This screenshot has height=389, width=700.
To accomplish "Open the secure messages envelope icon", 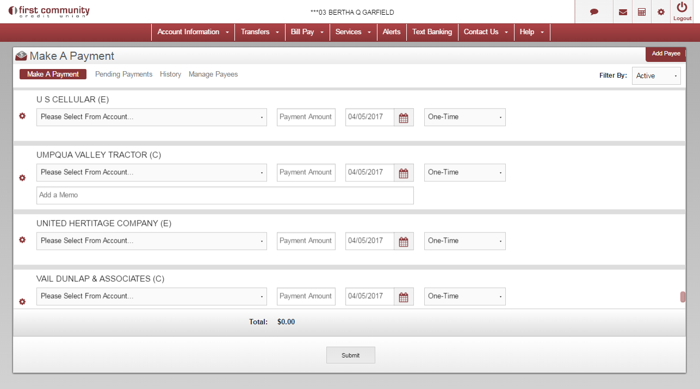I will pos(623,12).
